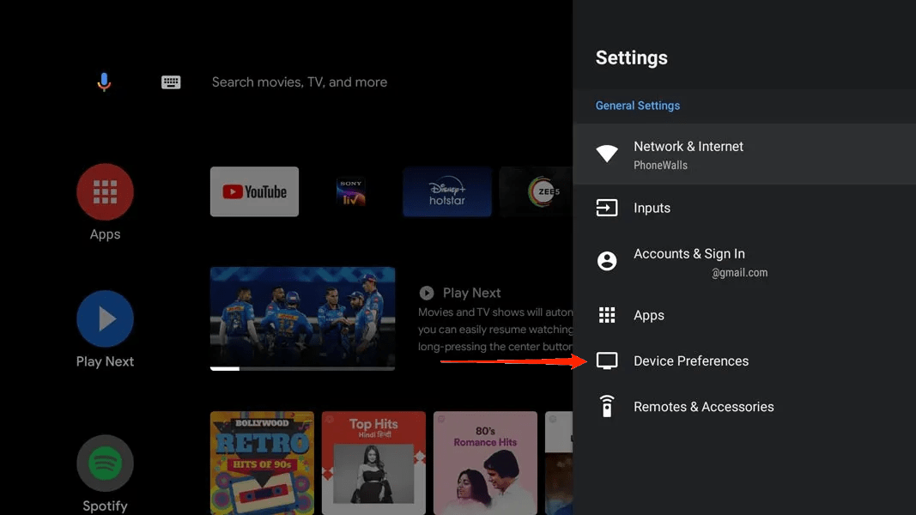The width and height of the screenshot is (916, 515).
Task: Click the Search movies, TV, and more field
Action: 299,82
